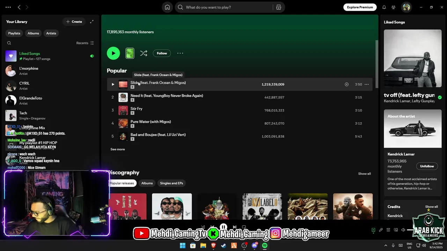Open Liked Songs playlist in library
This screenshot has width=447, height=251.
(x=51, y=56)
